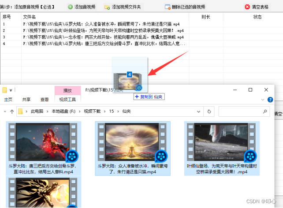
Task: Navigate to 视频下载 in the breadcrumb
Action: [x=92, y=111]
